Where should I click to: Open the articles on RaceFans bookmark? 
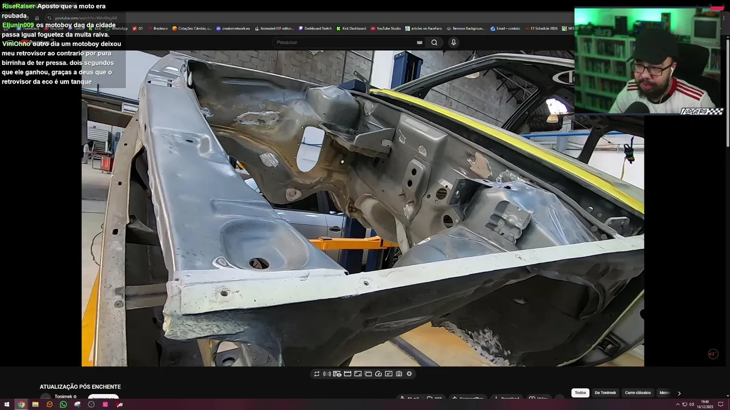424,28
